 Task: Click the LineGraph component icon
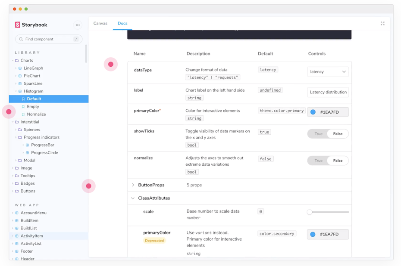[20, 68]
